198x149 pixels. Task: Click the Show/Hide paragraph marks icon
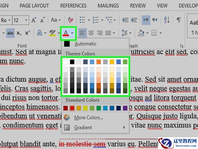(x=178, y=20)
